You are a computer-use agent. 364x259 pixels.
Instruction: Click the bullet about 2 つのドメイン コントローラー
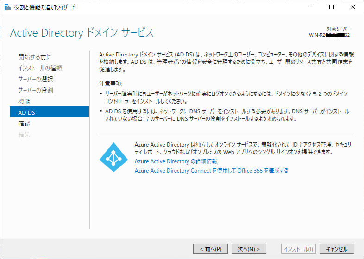(226, 98)
